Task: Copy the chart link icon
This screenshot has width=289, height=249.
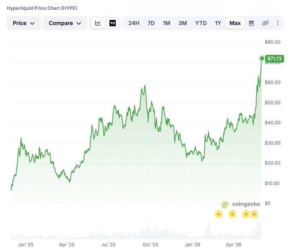Action: pos(265,23)
